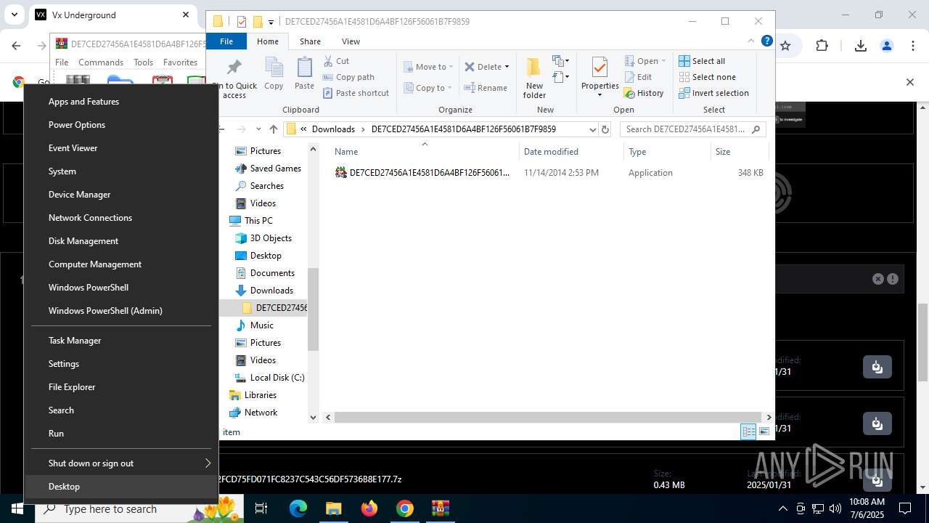The width and height of the screenshot is (929, 523).
Task: Click the Copy button in the ribbon
Action: pos(274,73)
